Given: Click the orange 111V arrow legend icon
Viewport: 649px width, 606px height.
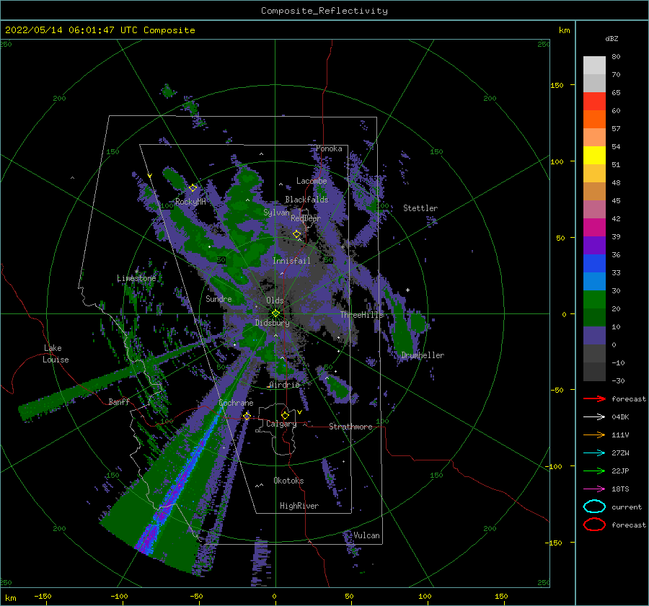Looking at the screenshot, I should pyautogui.click(x=594, y=435).
